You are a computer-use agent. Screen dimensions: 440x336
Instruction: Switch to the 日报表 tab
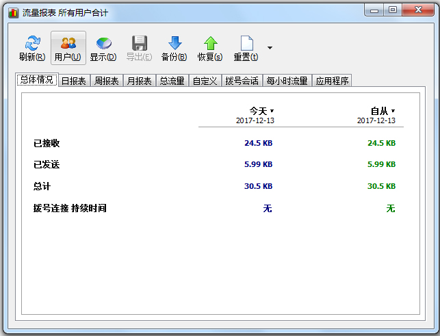pyautogui.click(x=73, y=81)
